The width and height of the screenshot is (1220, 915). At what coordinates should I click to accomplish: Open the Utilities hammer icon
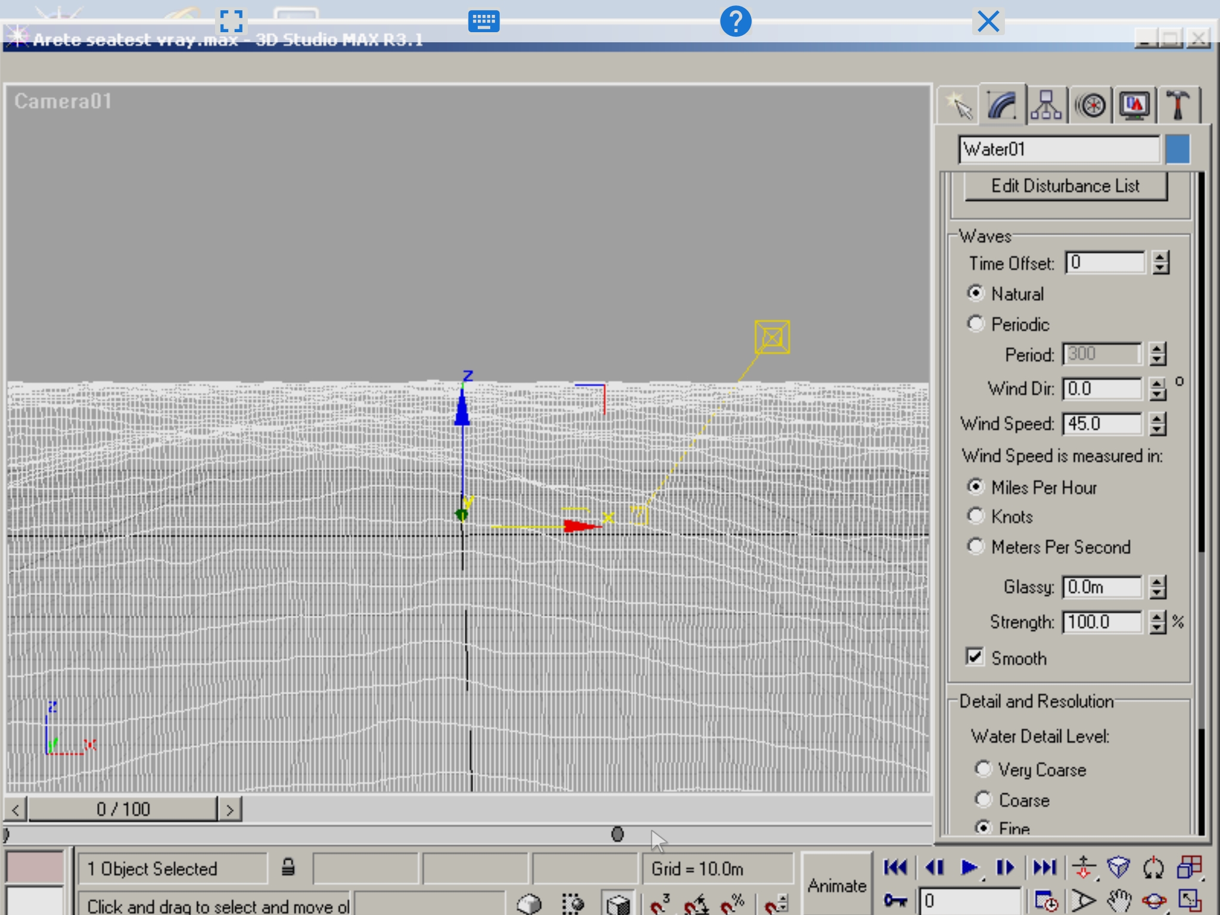click(1178, 105)
